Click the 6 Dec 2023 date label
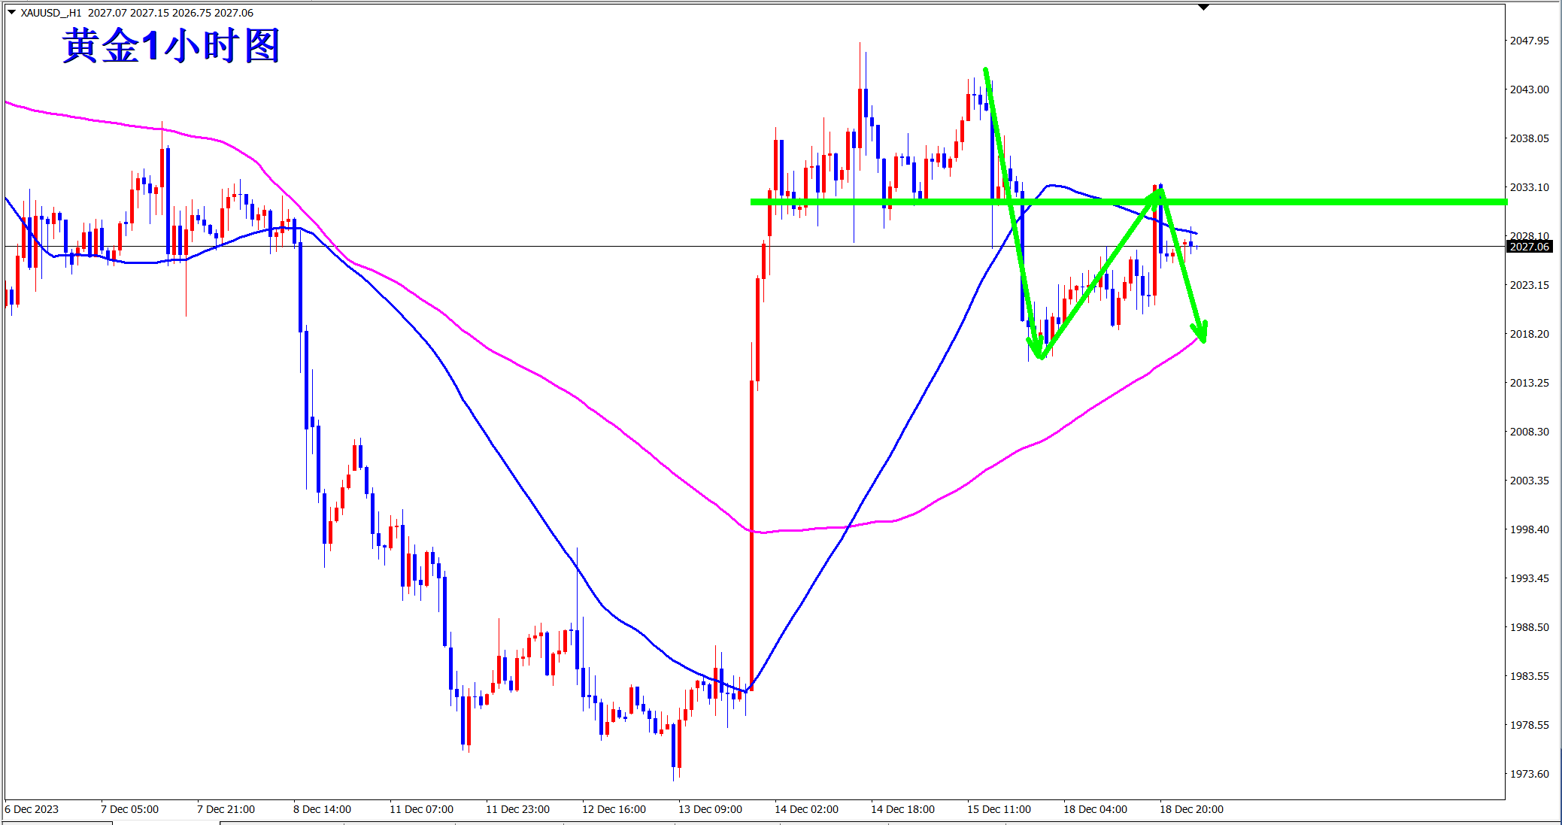 32,809
